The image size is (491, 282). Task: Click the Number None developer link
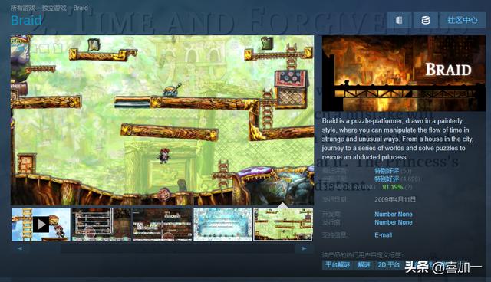click(394, 214)
